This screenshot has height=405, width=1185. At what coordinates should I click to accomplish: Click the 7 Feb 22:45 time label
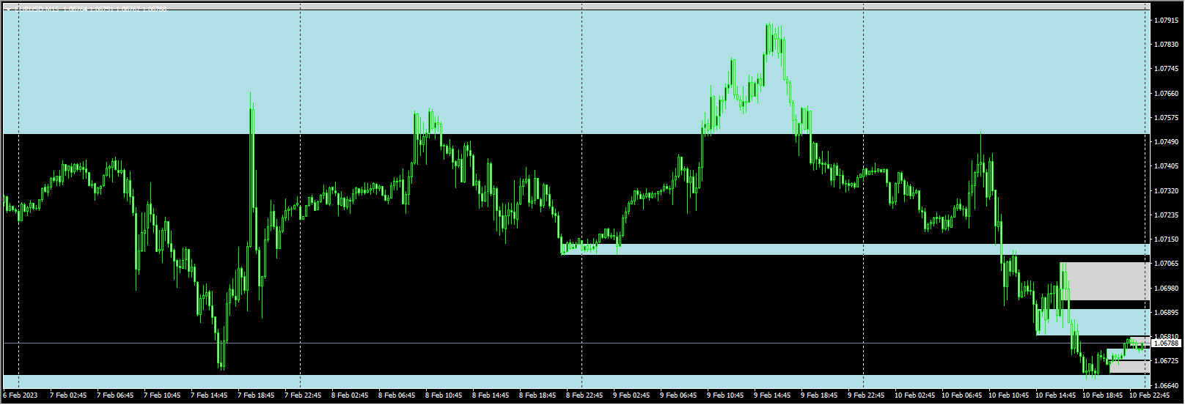[303, 395]
